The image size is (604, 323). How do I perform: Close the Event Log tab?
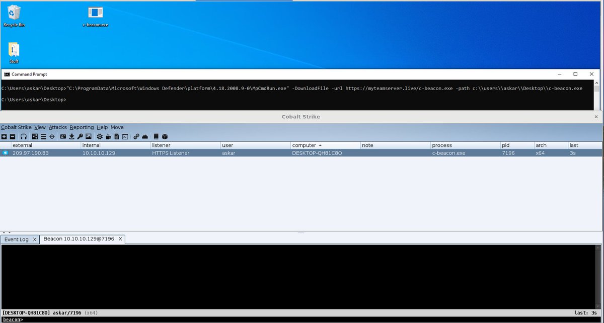[x=34, y=239]
